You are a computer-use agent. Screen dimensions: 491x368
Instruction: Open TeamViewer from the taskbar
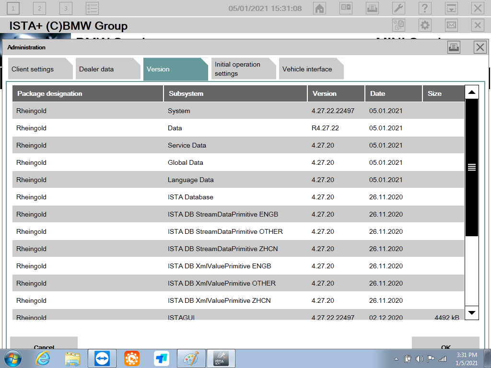(102, 358)
